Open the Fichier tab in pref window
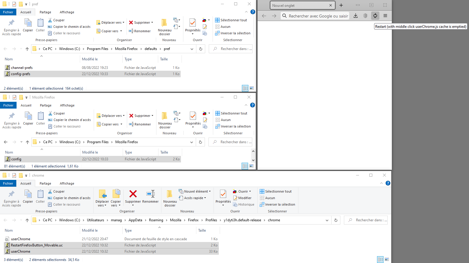 pos(8,12)
